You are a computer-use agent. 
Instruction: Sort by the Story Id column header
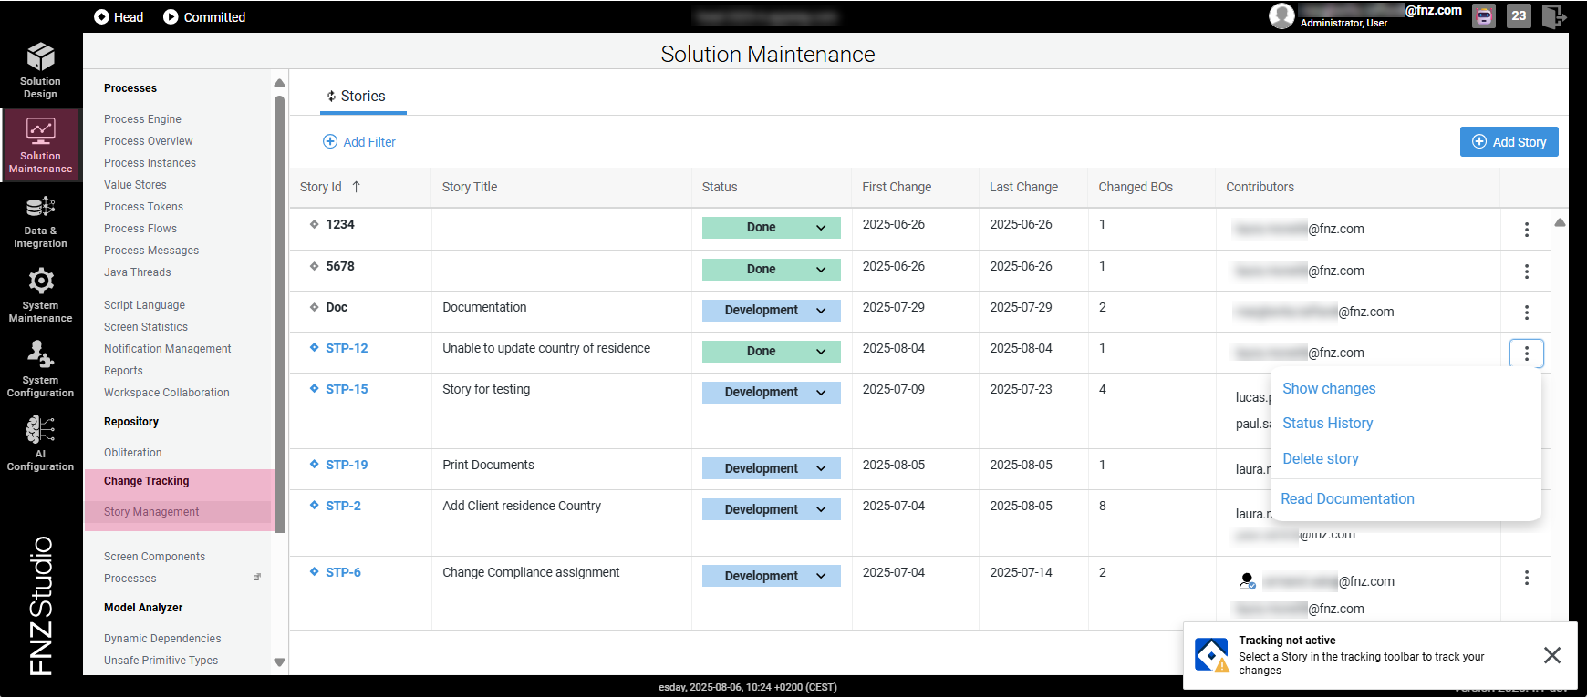[x=321, y=187]
